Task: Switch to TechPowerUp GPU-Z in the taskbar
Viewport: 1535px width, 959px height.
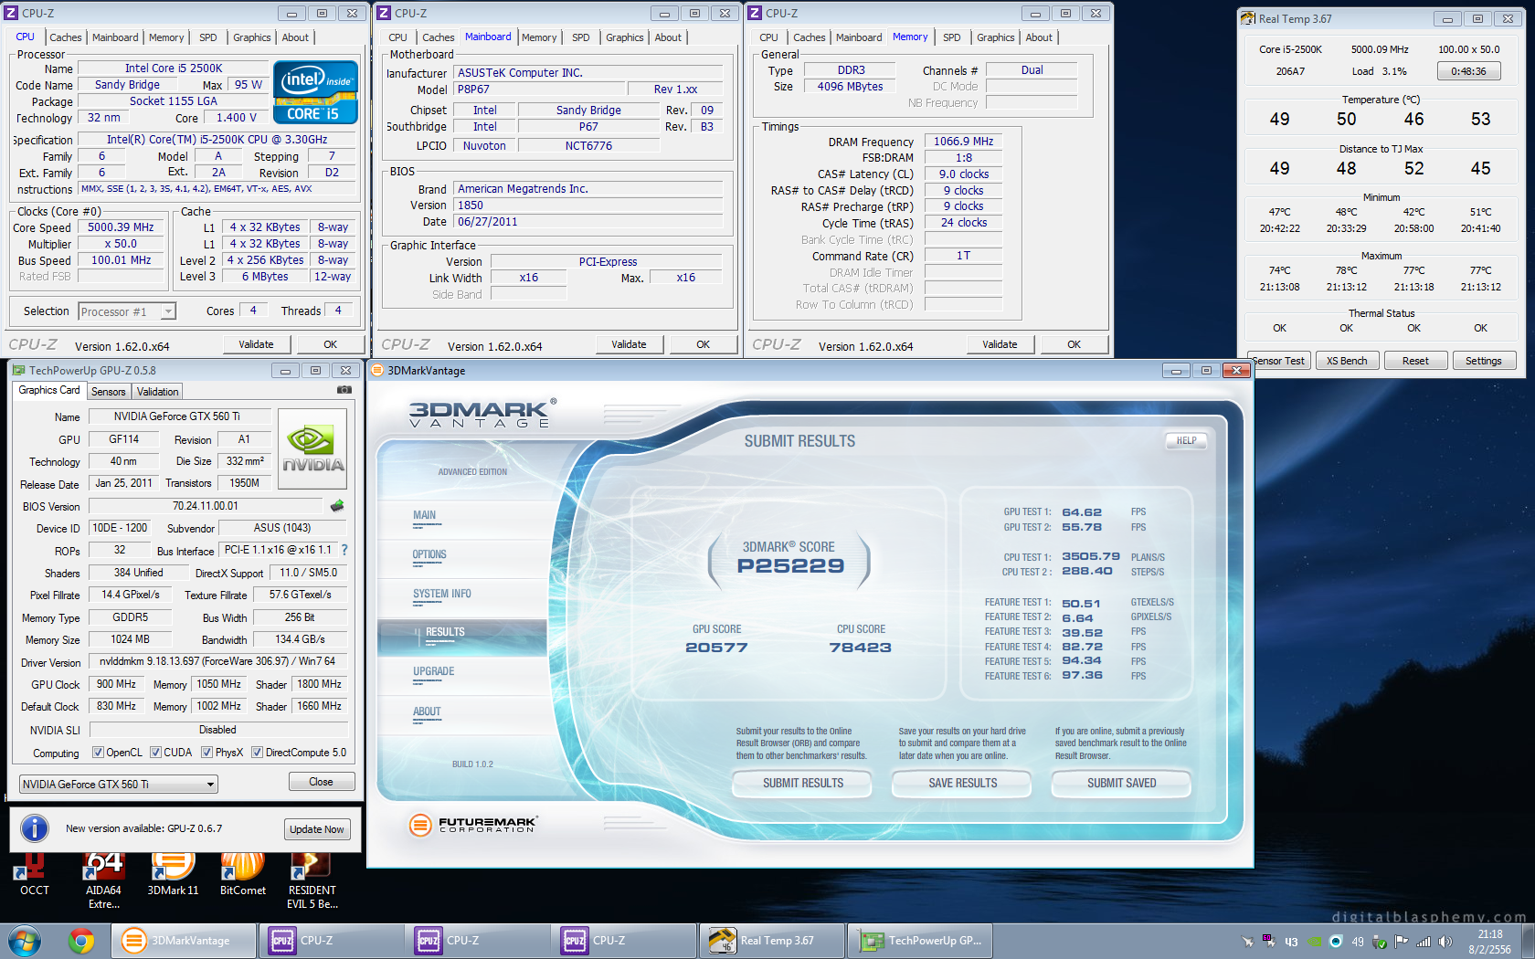Action: tap(920, 941)
